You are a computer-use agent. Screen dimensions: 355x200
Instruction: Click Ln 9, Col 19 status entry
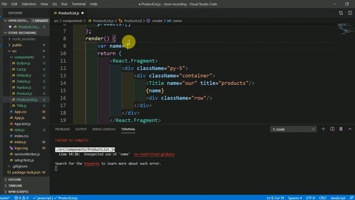pos(275,198)
